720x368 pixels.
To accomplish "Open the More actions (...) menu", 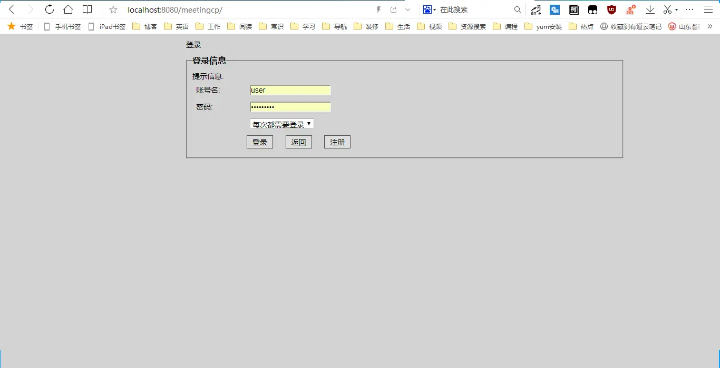I will tap(689, 9).
